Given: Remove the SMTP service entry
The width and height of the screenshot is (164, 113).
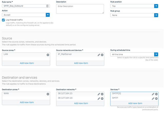Looking at the screenshot, I should click(x=156, y=99).
